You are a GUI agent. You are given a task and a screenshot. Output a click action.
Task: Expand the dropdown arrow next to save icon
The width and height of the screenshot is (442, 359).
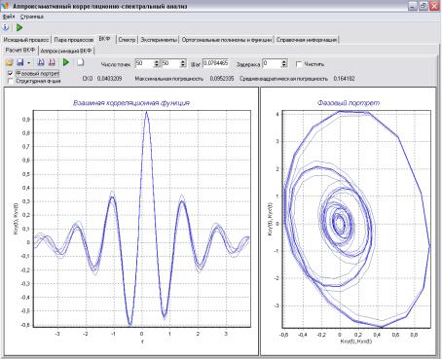click(x=29, y=62)
